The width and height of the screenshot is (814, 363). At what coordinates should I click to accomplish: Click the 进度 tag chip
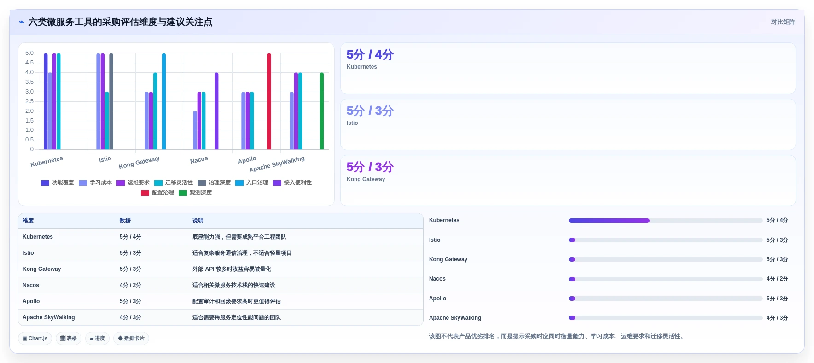point(97,339)
